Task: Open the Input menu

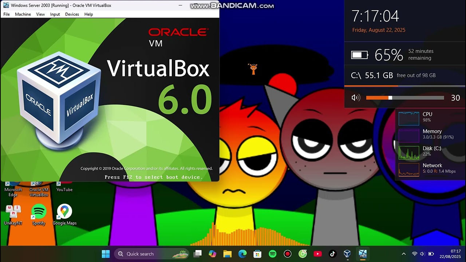Action: 55,14
